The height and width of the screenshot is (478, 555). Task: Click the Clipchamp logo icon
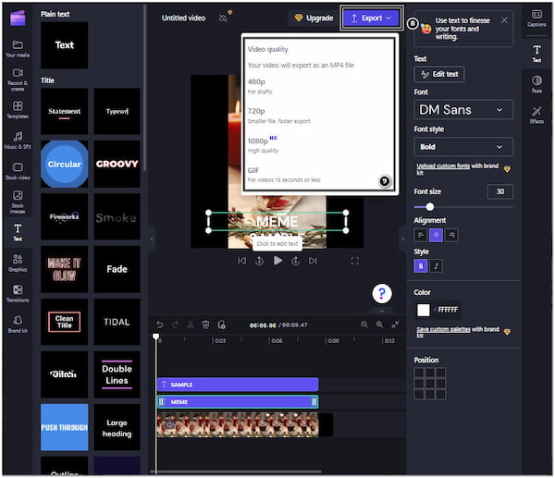[x=18, y=18]
